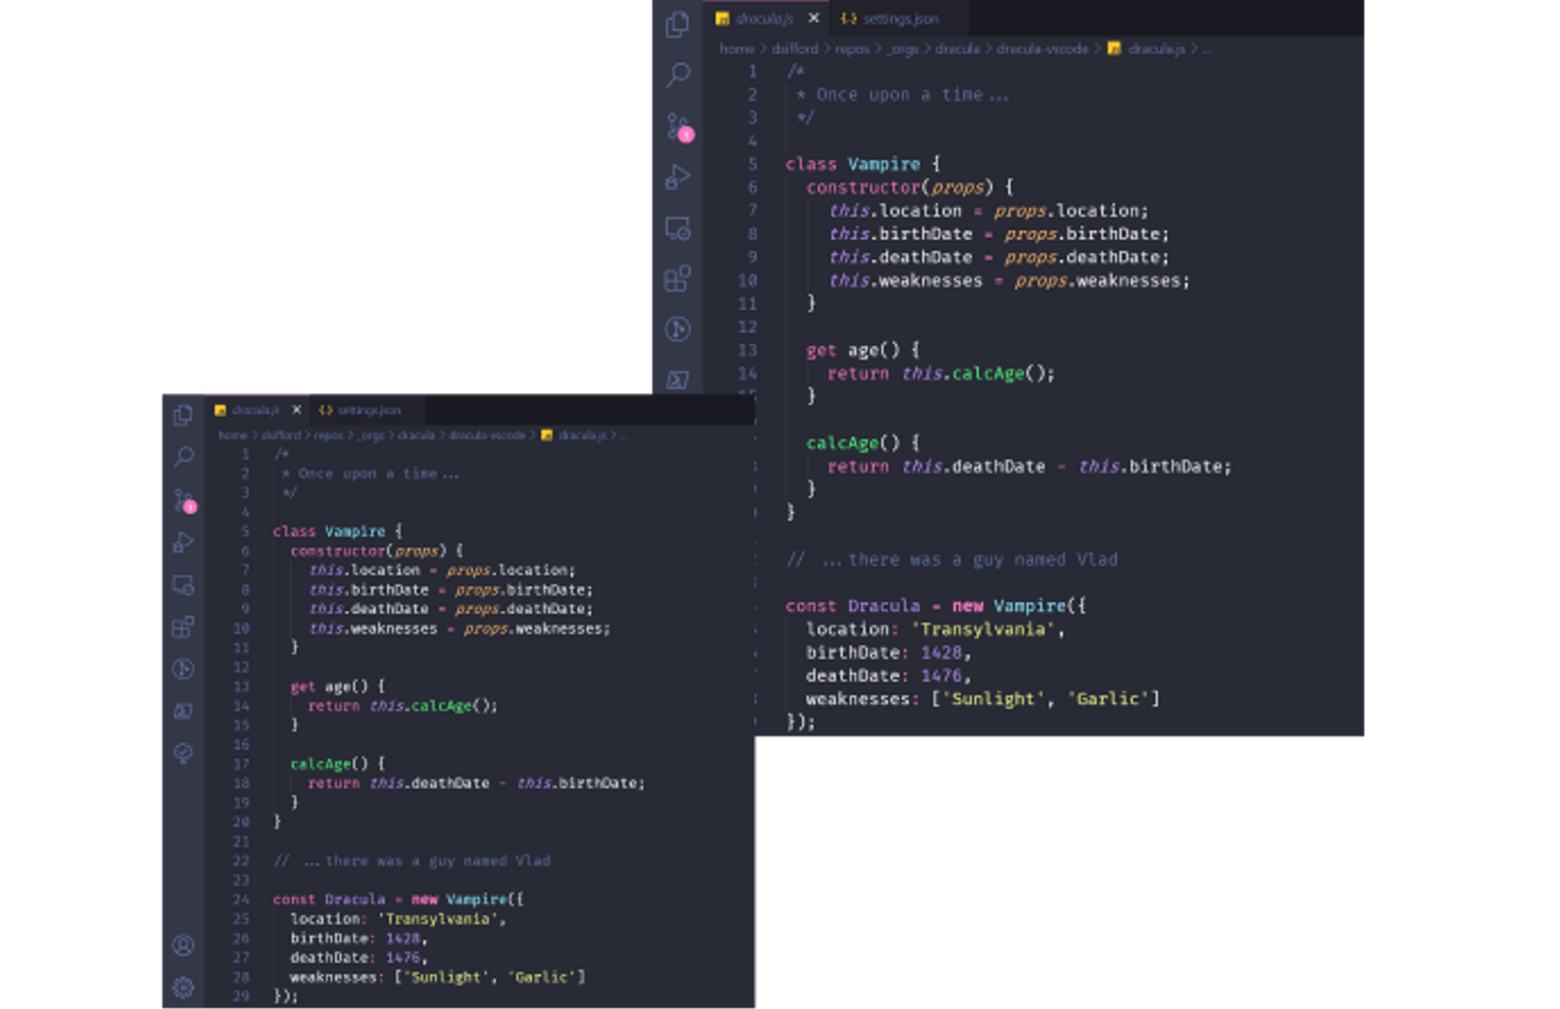This screenshot has width=1560, height=1009.
Task: Open Source Control icon in lower-left window
Action: point(184,500)
